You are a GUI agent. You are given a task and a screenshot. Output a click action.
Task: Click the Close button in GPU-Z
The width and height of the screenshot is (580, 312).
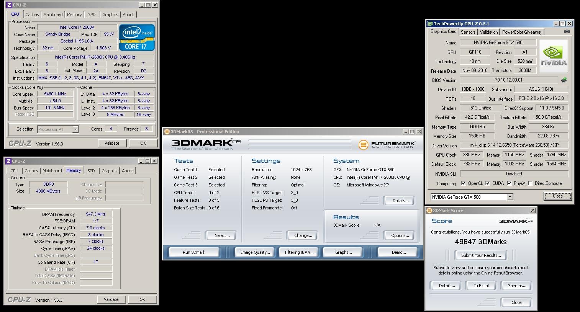pyautogui.click(x=558, y=196)
